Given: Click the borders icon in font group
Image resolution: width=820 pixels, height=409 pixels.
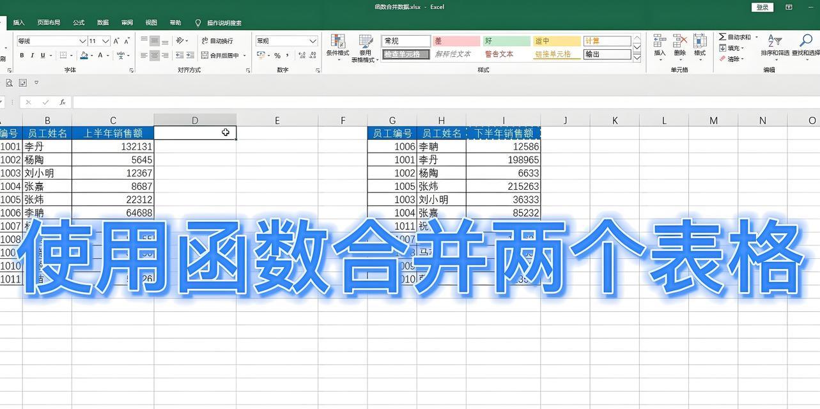Looking at the screenshot, I should point(65,56).
